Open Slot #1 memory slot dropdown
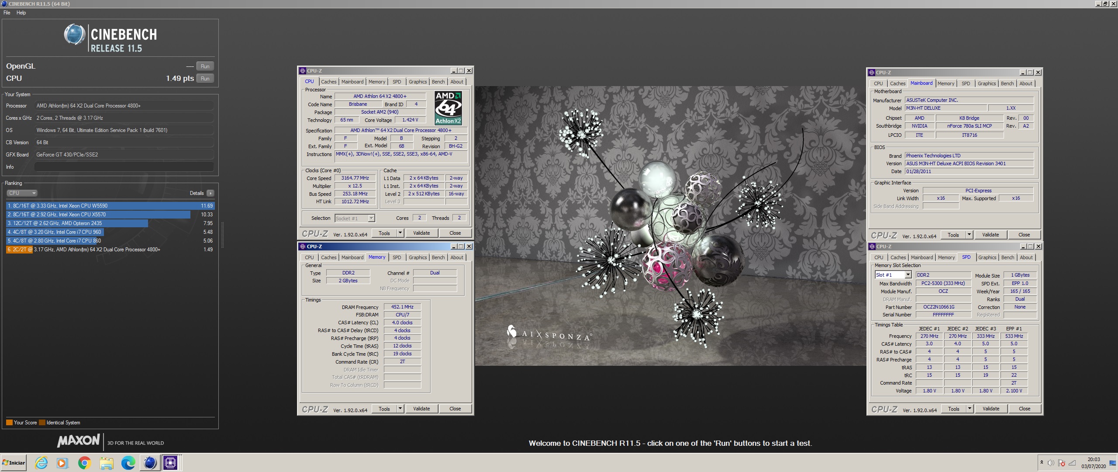Image resolution: width=1118 pixels, height=472 pixels. click(908, 275)
